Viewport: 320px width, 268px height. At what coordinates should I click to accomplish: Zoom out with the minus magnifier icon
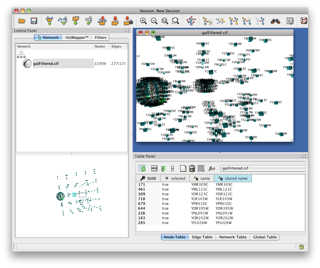(154, 21)
